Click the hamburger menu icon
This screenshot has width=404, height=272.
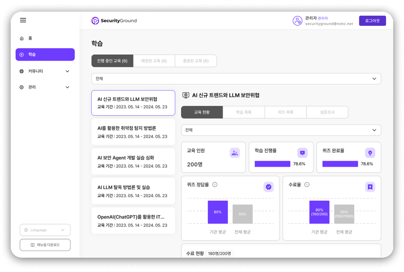pos(23,20)
